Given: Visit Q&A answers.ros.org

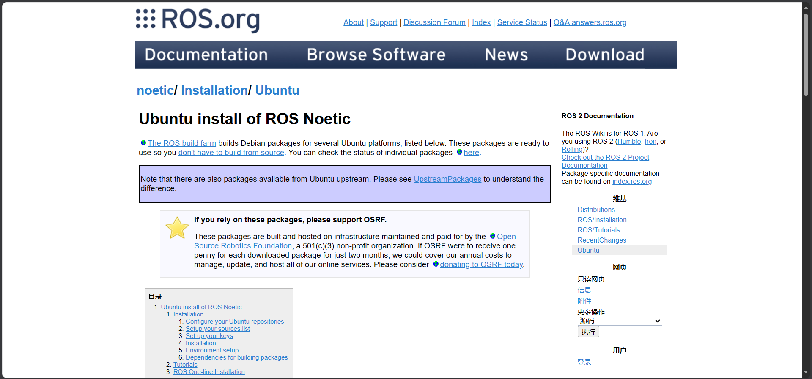Looking at the screenshot, I should [x=590, y=22].
